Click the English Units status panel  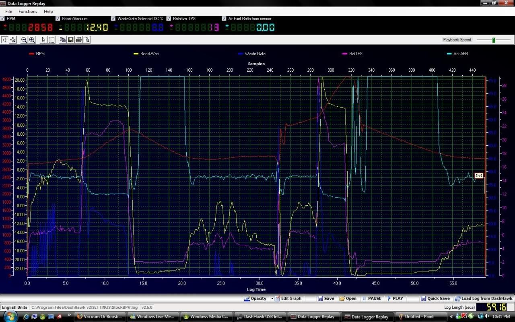(x=14, y=307)
